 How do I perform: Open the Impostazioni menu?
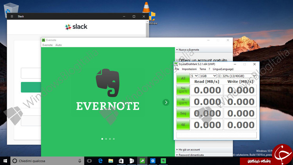pyautogui.click(x=189, y=69)
